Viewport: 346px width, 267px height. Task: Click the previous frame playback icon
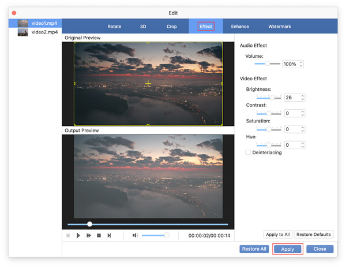(68, 235)
